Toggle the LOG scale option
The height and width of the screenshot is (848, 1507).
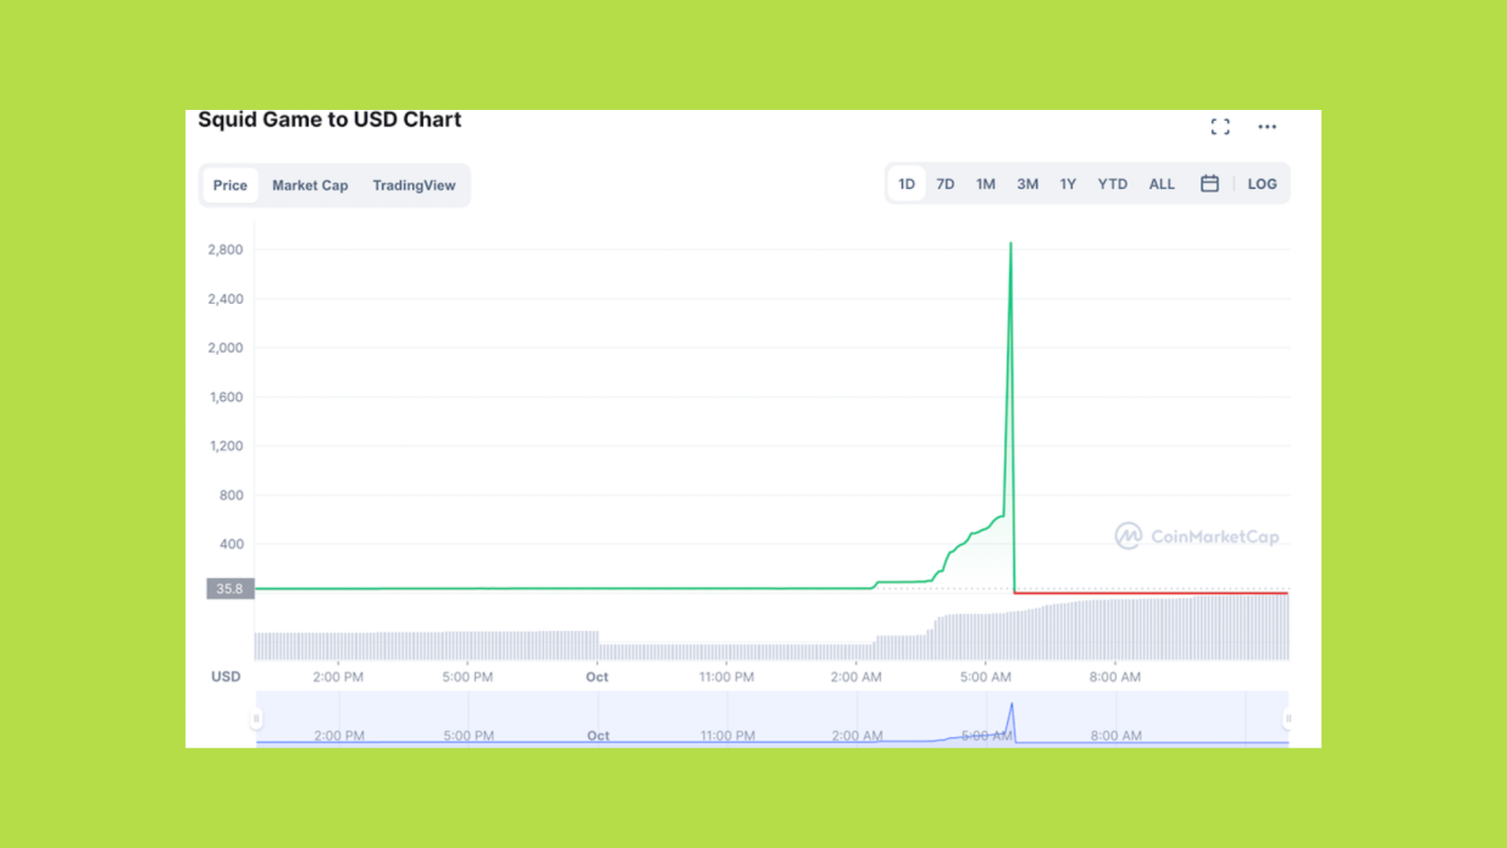coord(1262,184)
